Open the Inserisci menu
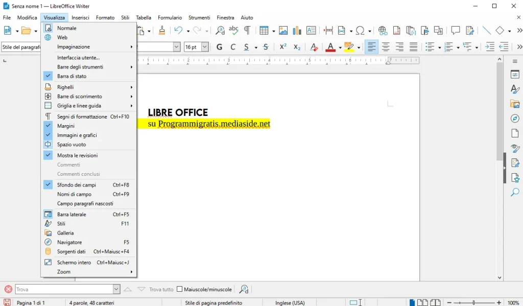The image size is (523, 306). (80, 17)
